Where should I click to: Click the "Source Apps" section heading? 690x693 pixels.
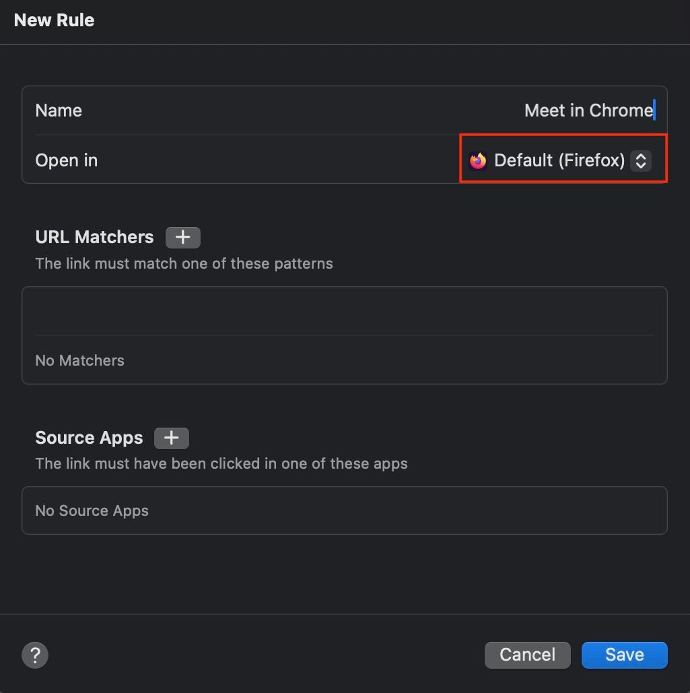click(x=89, y=438)
